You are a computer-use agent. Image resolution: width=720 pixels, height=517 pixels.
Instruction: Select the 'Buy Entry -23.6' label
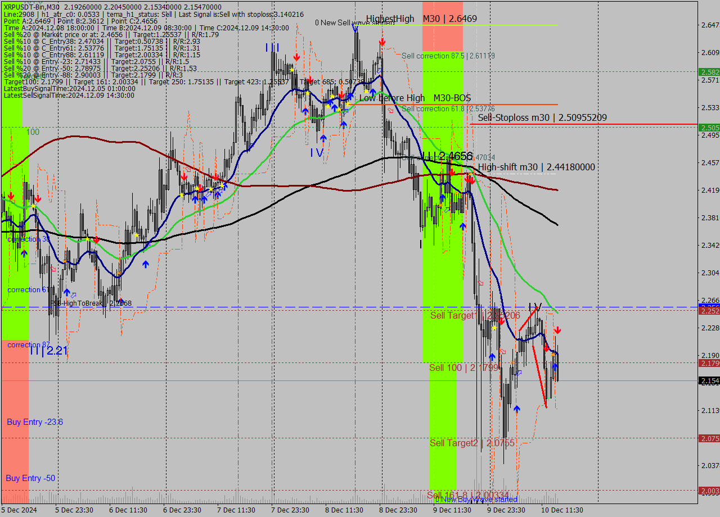(35, 422)
